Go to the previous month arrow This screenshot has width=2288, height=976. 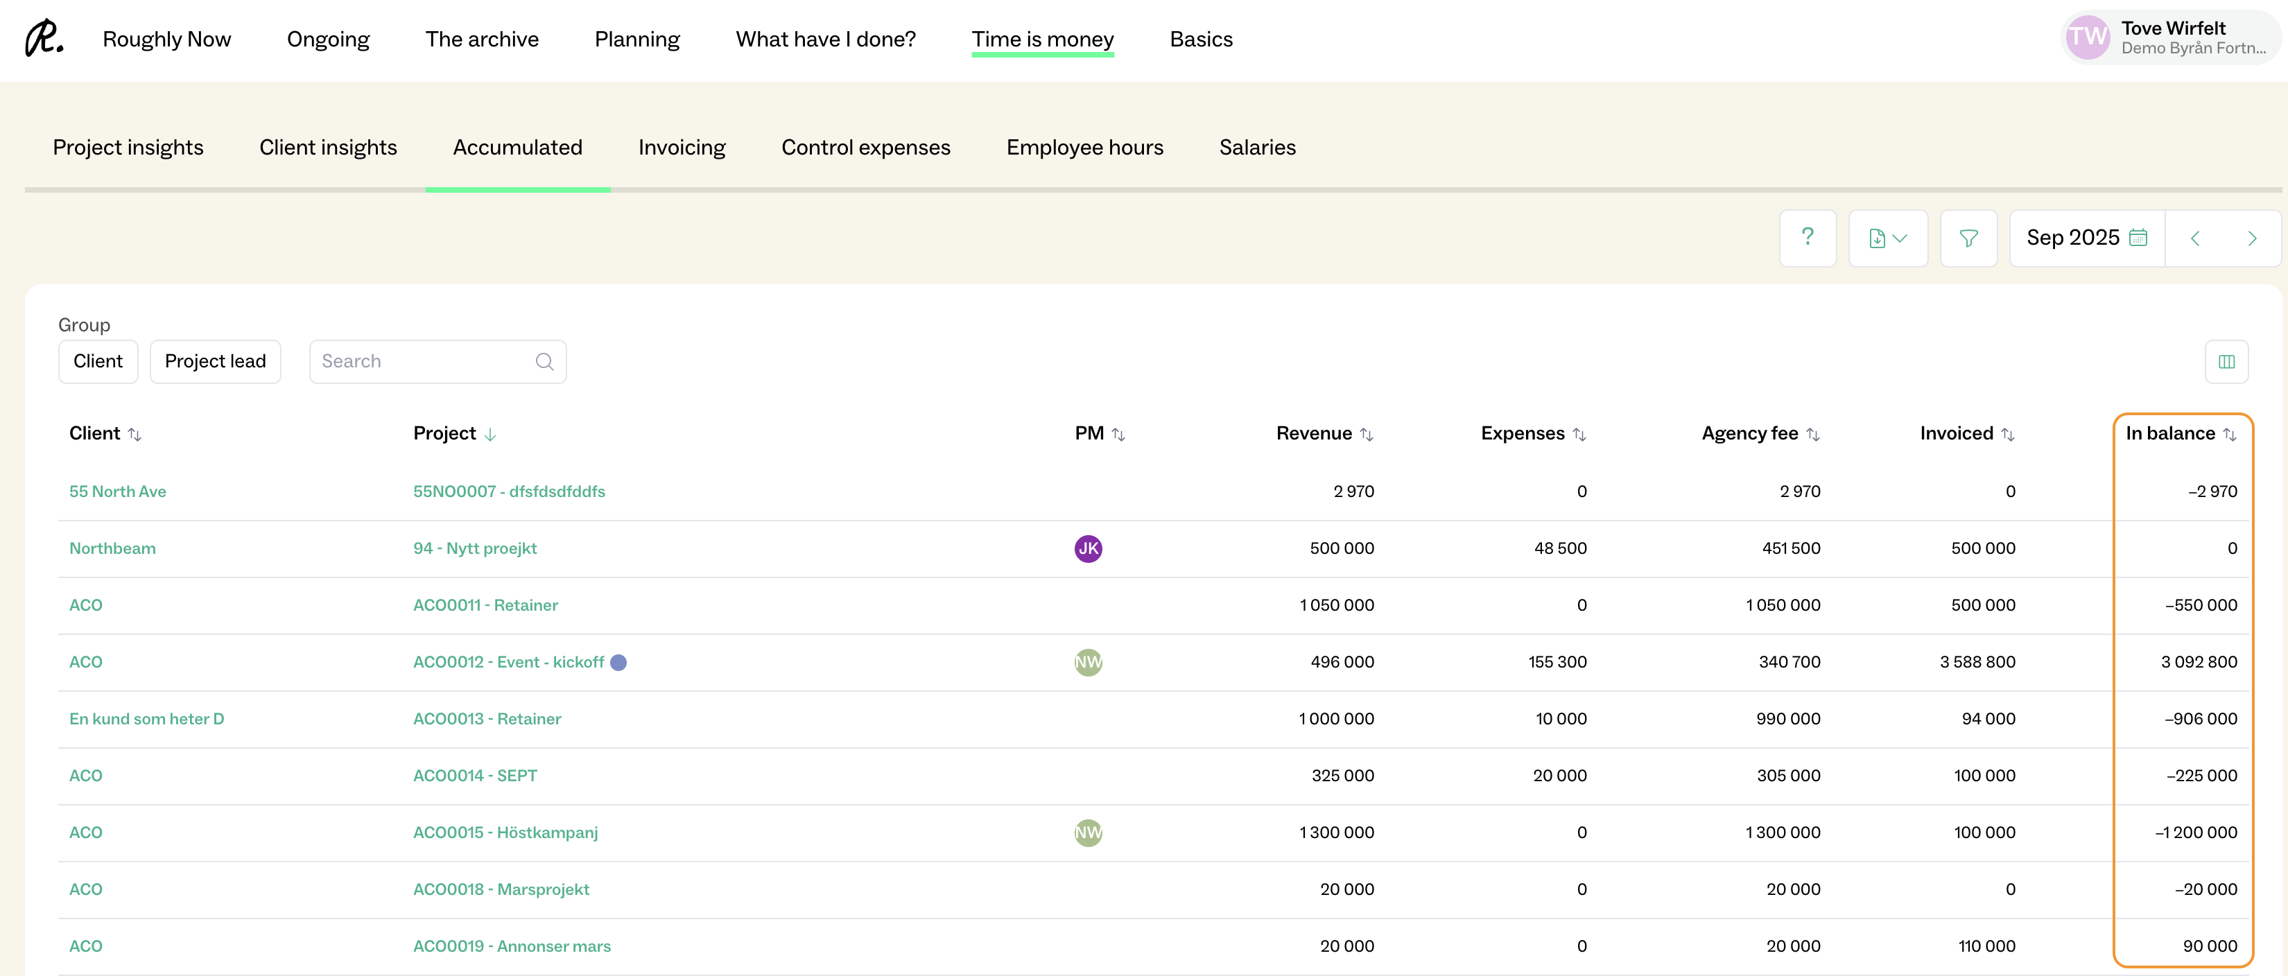click(2194, 238)
